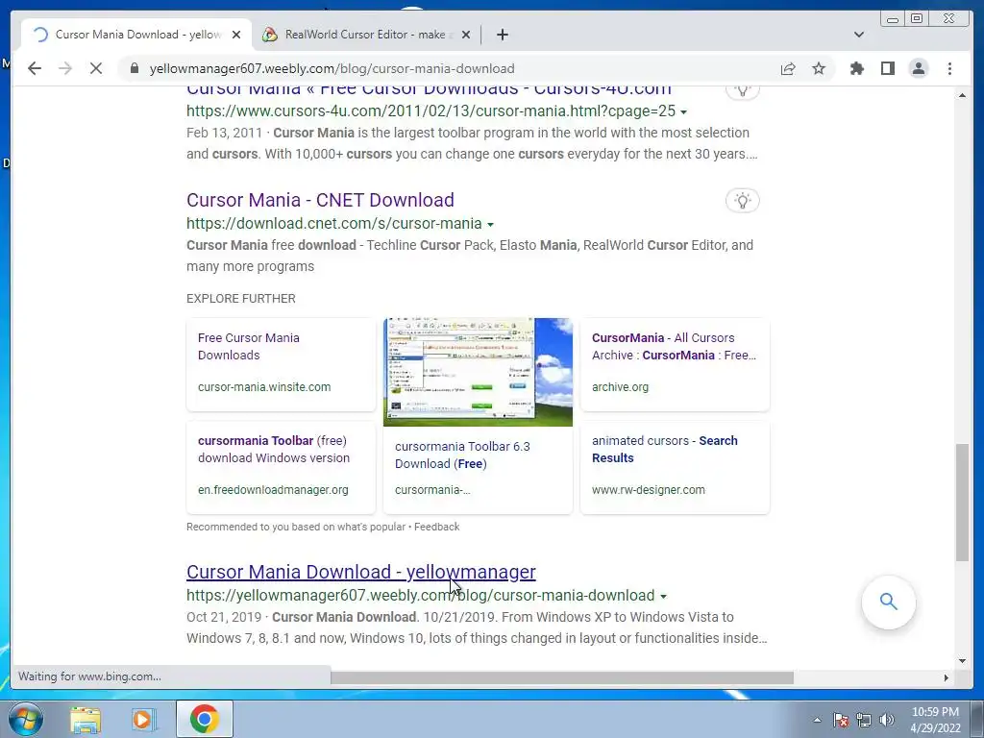This screenshot has width=984, height=738.
Task: Stop loading the page
Action: coord(96,68)
